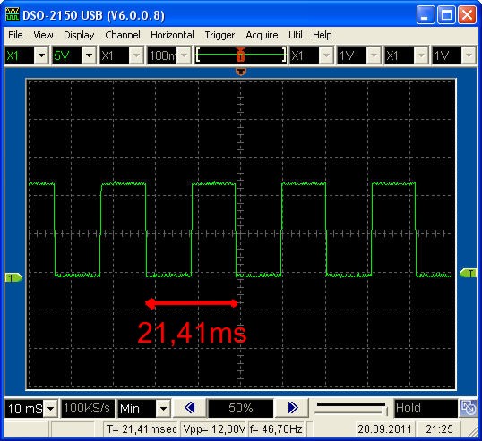Open the Channel menu
The height and width of the screenshot is (441, 482).
123,35
